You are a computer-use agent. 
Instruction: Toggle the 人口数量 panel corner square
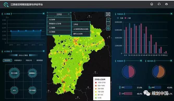tap(43, 14)
